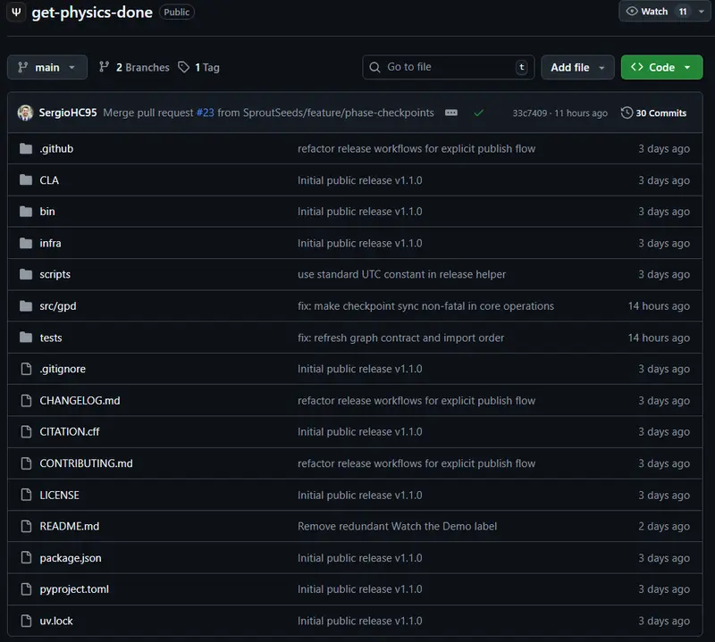Viewport: 715px width, 642px height.
Task: Expand the commit message ellipsis icon
Action: [x=451, y=113]
